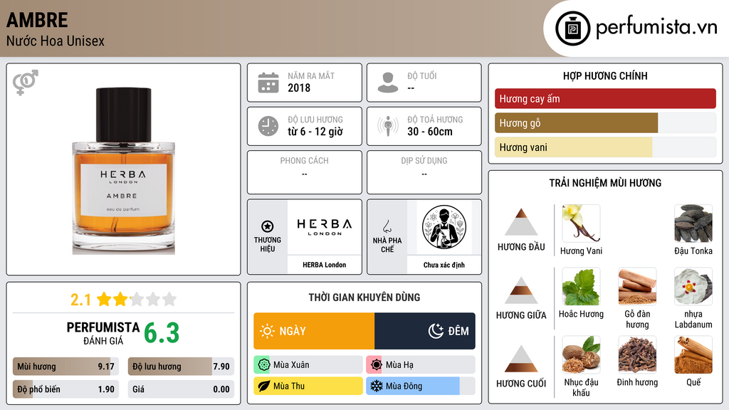Click the Thời gian khuyên dùng heading

(364, 297)
